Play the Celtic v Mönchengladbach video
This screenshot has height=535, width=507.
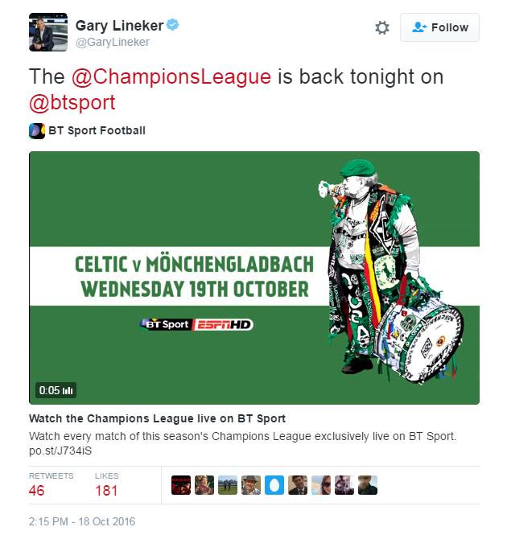254,278
